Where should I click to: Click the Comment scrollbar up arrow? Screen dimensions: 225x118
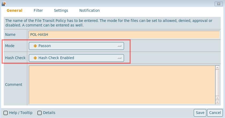point(217,68)
